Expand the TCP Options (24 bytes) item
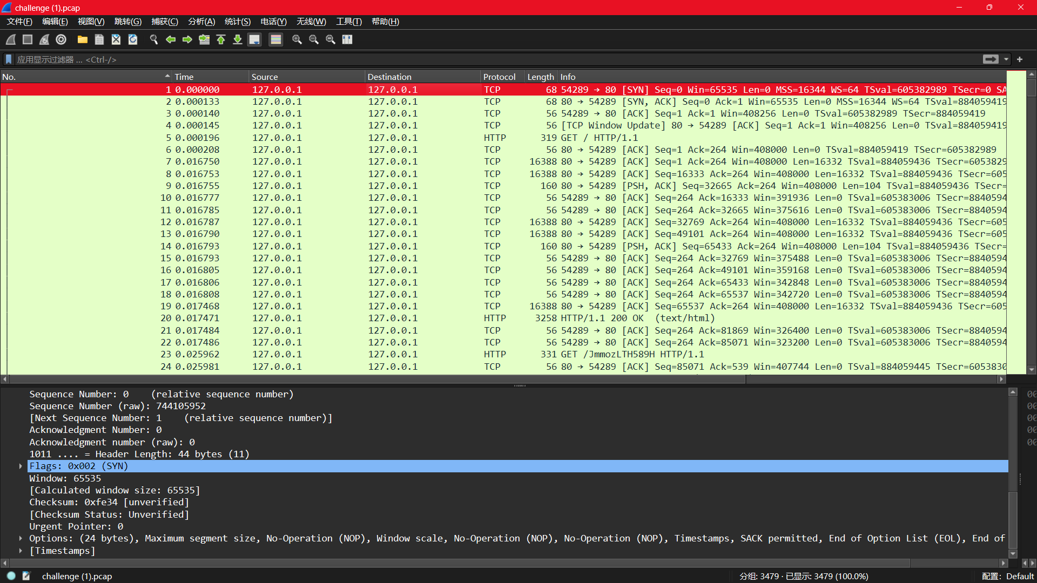Viewport: 1037px width, 583px height. 21,538
